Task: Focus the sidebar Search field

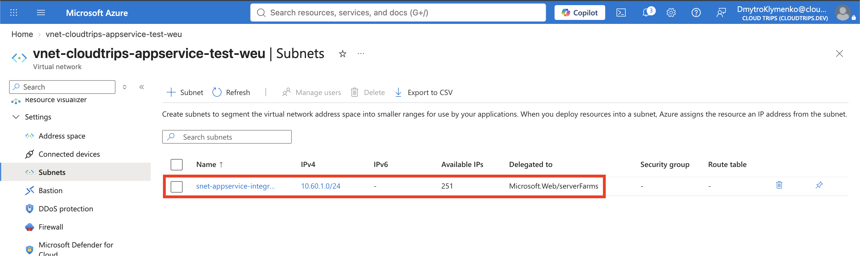Action: (63, 87)
